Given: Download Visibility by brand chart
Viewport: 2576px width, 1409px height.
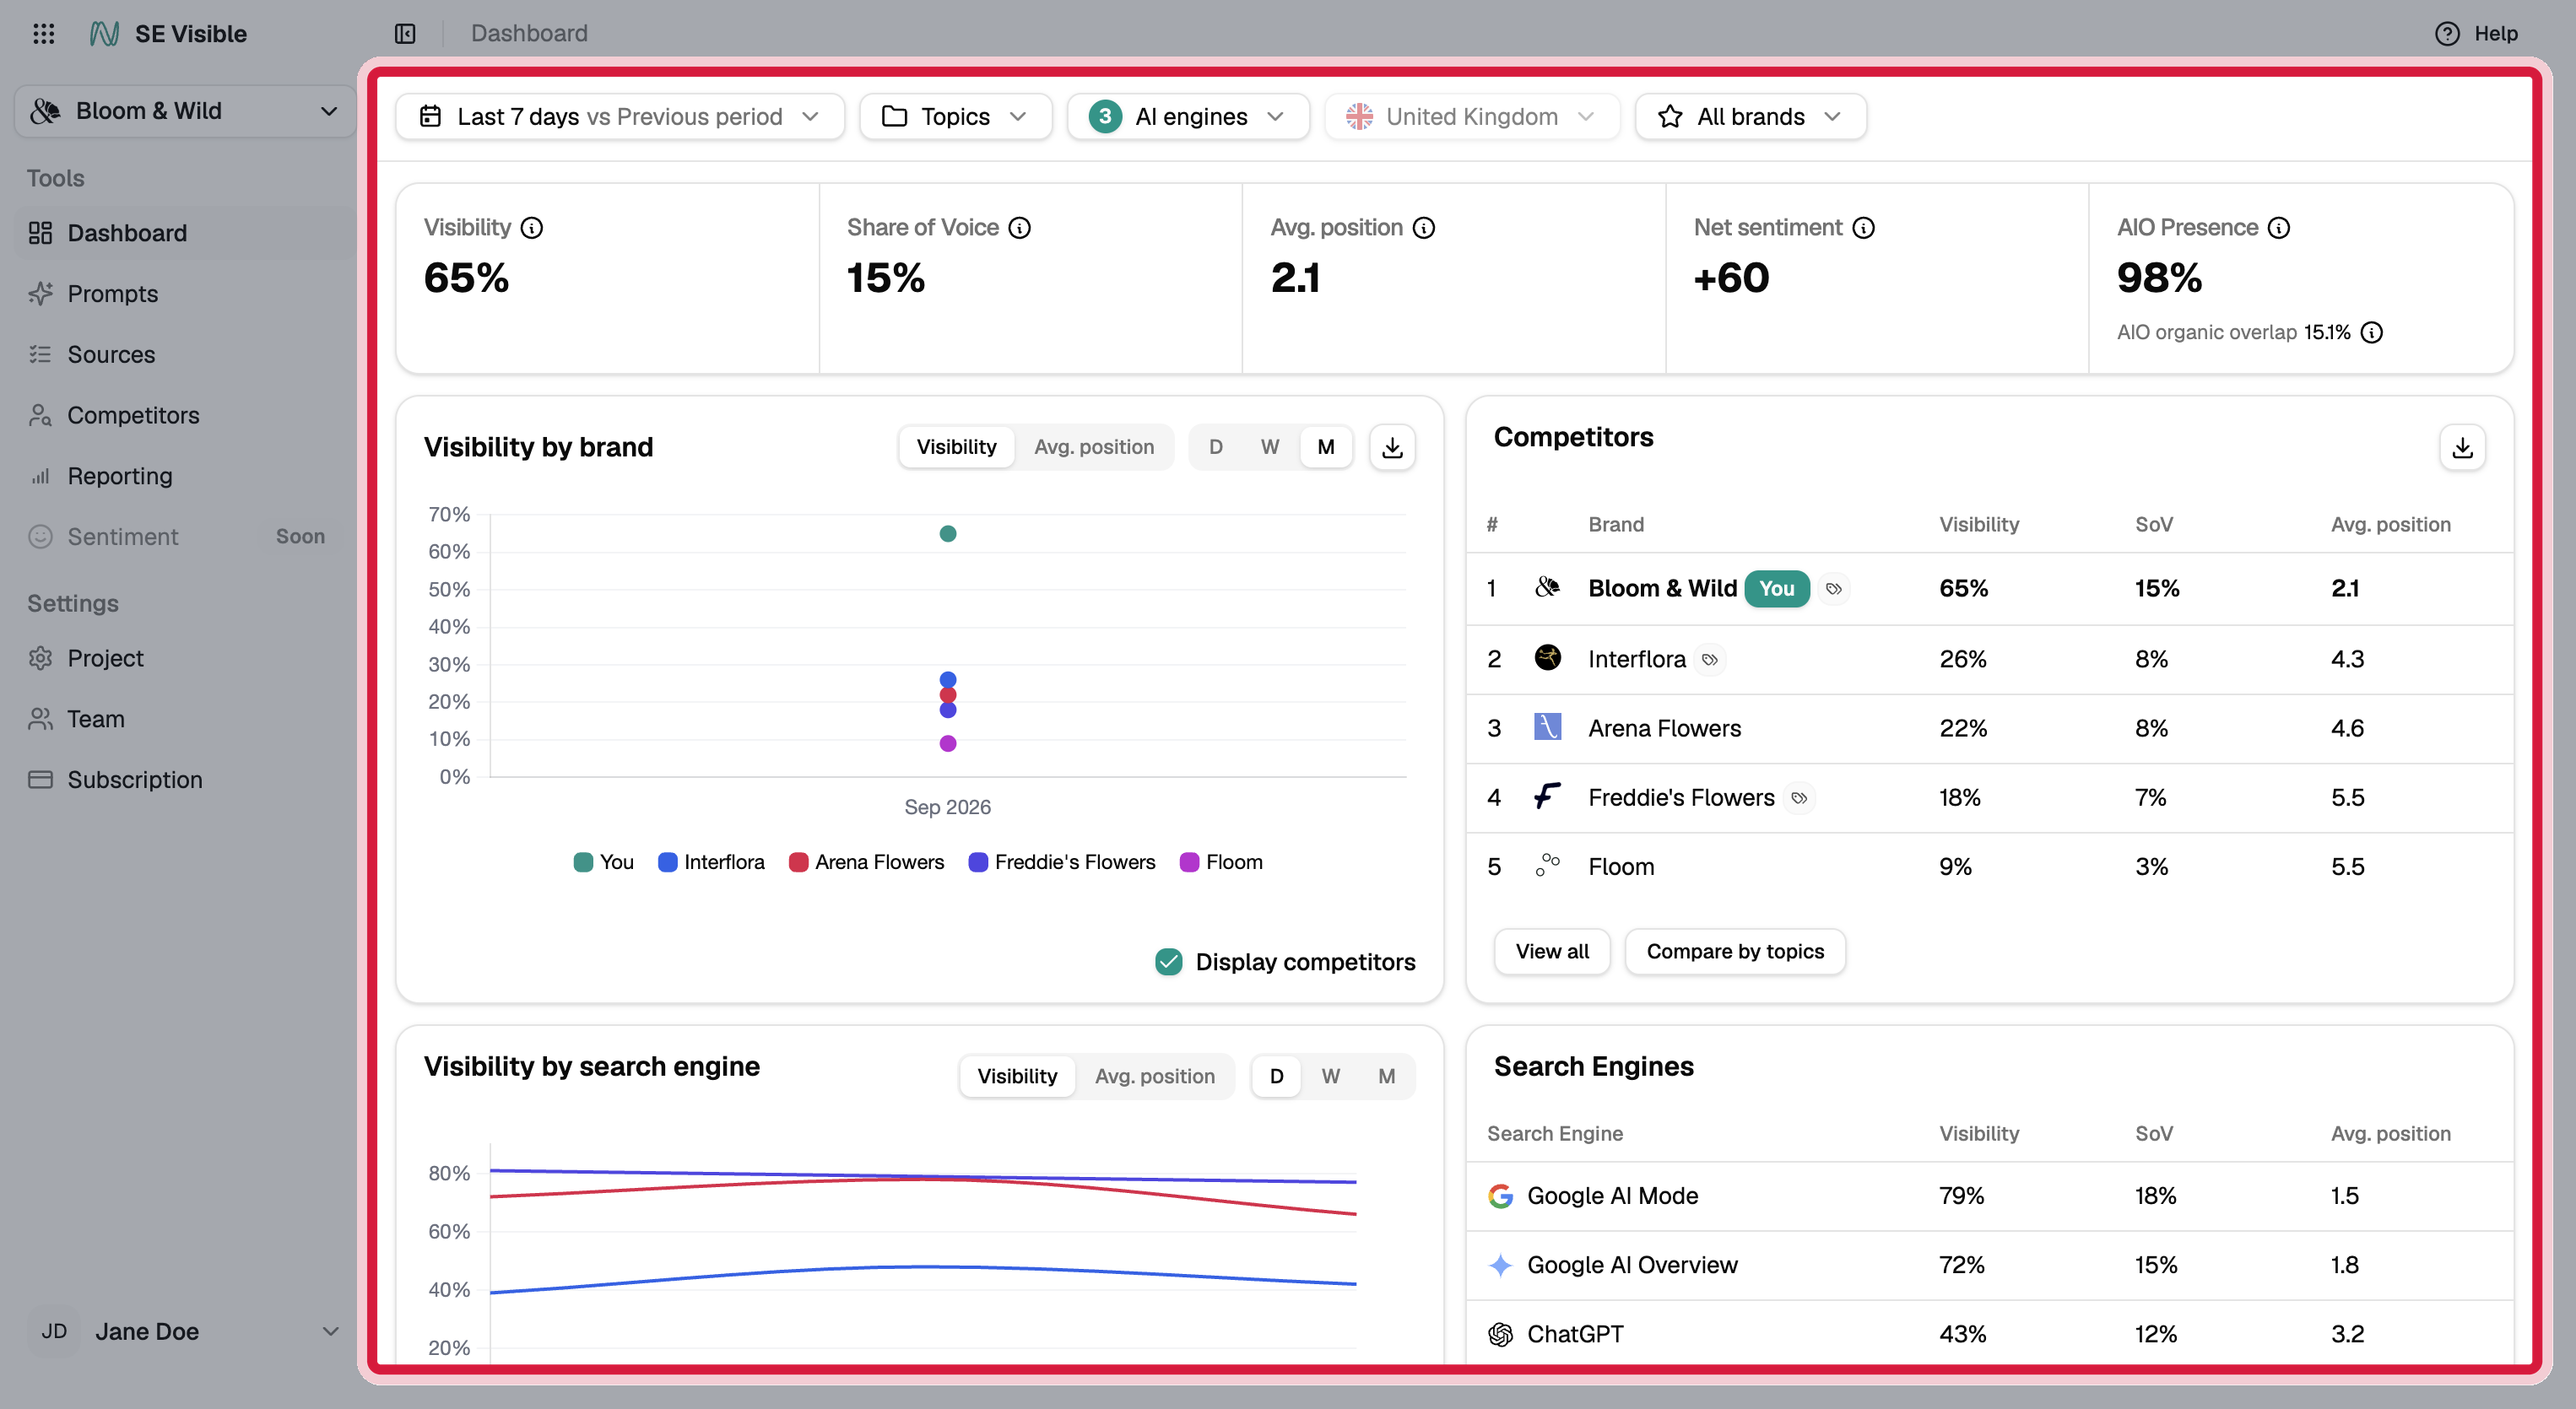Looking at the screenshot, I should pyautogui.click(x=1392, y=448).
